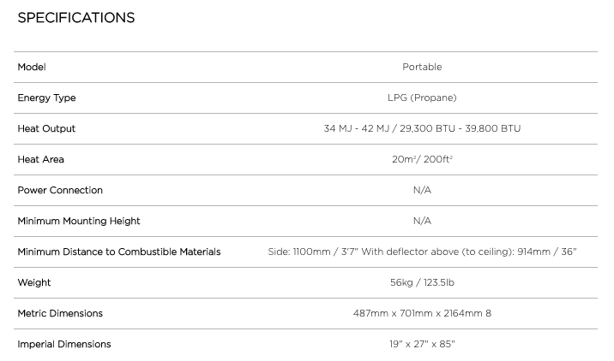The height and width of the screenshot is (361, 614).
Task: Click the Weight row label
Action: coord(34,282)
